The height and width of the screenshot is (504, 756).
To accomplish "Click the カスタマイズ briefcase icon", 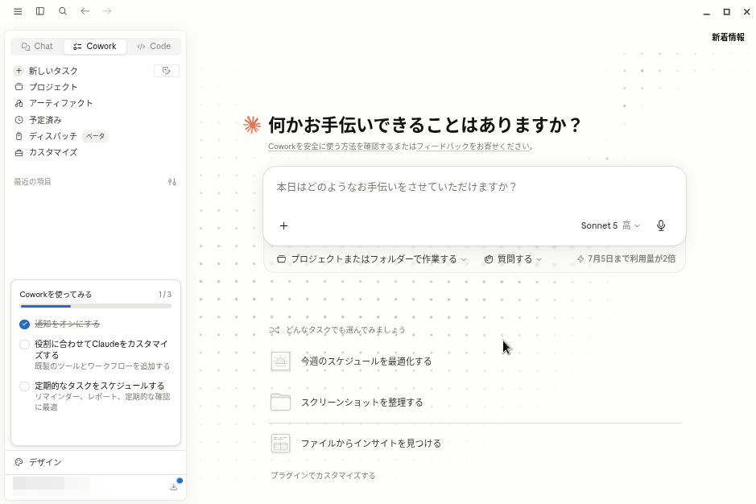I will coord(19,152).
